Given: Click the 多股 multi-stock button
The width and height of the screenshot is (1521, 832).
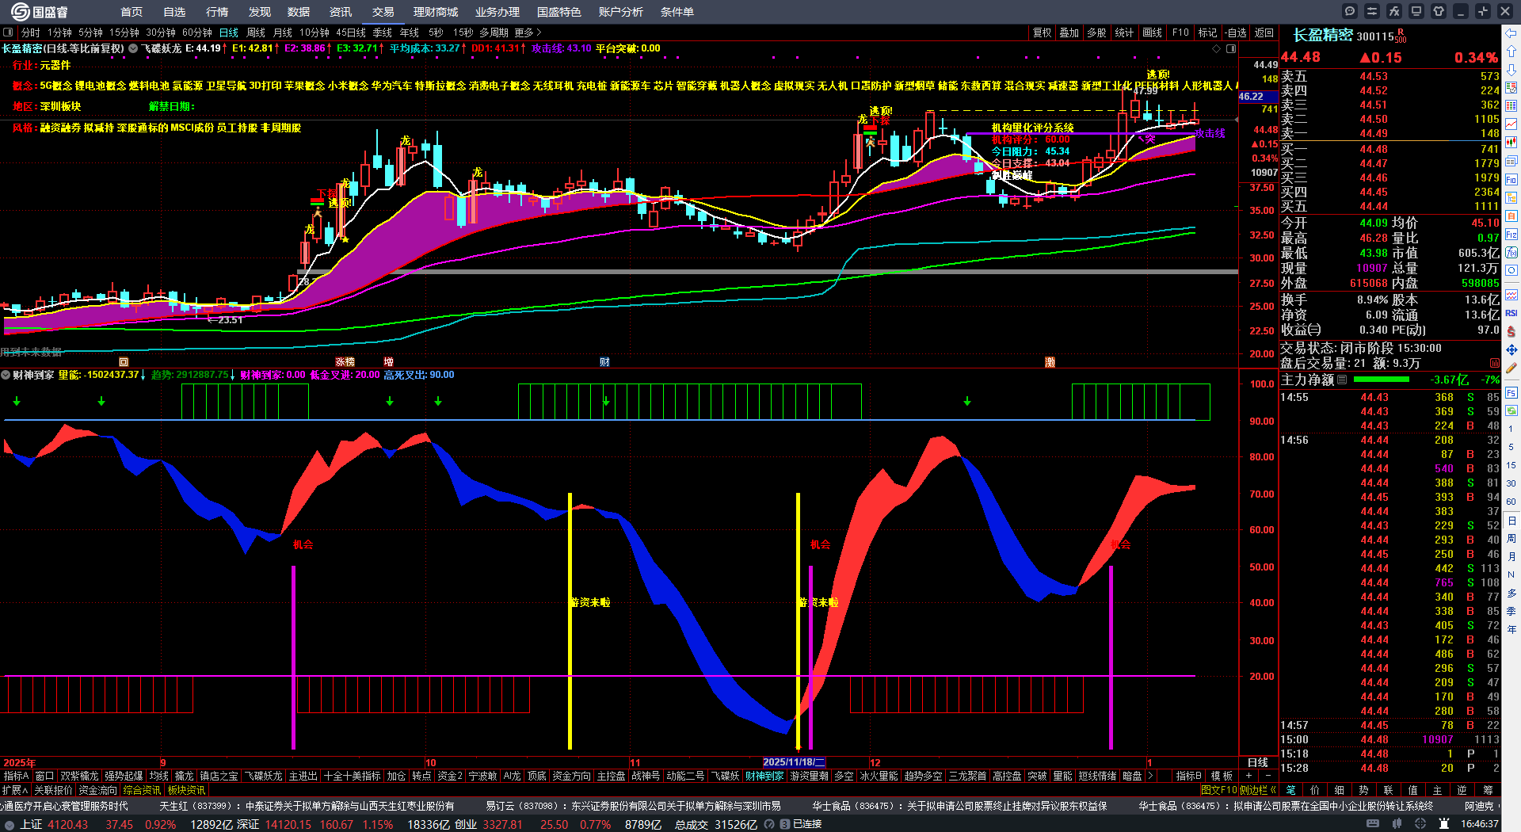Looking at the screenshot, I should click(1096, 32).
